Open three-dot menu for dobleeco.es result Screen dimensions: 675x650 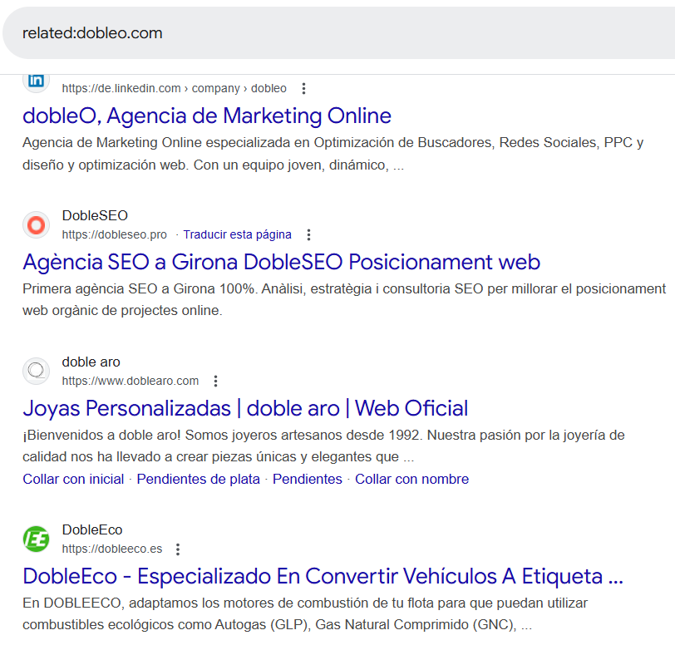click(178, 549)
